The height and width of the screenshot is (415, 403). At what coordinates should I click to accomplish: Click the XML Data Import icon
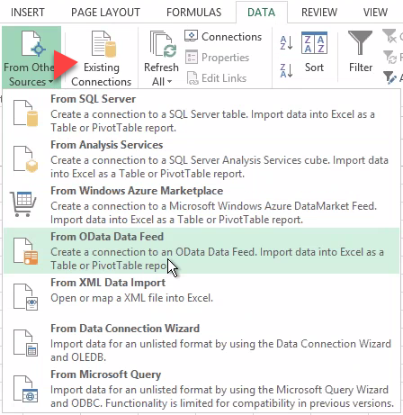click(25, 297)
